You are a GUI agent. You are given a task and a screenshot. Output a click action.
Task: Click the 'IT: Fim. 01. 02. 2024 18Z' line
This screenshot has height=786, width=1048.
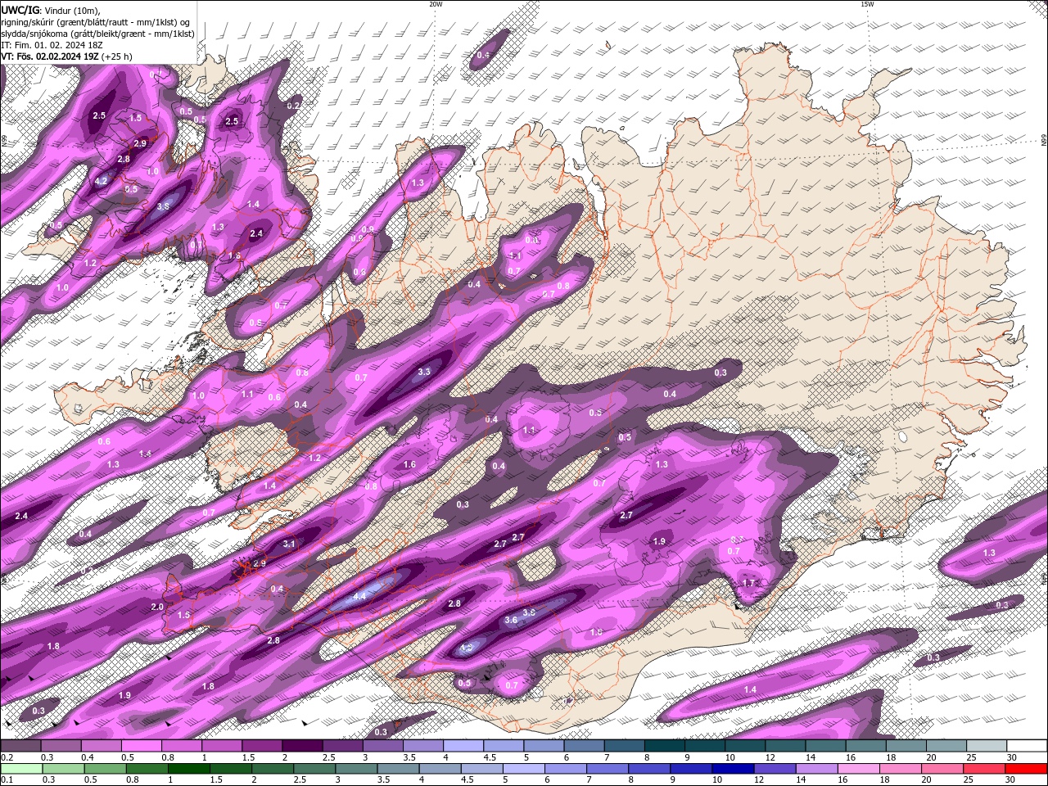pyautogui.click(x=51, y=45)
